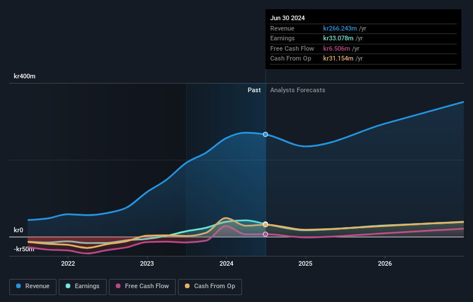Click the kr400m y-axis label

[x=24, y=76]
